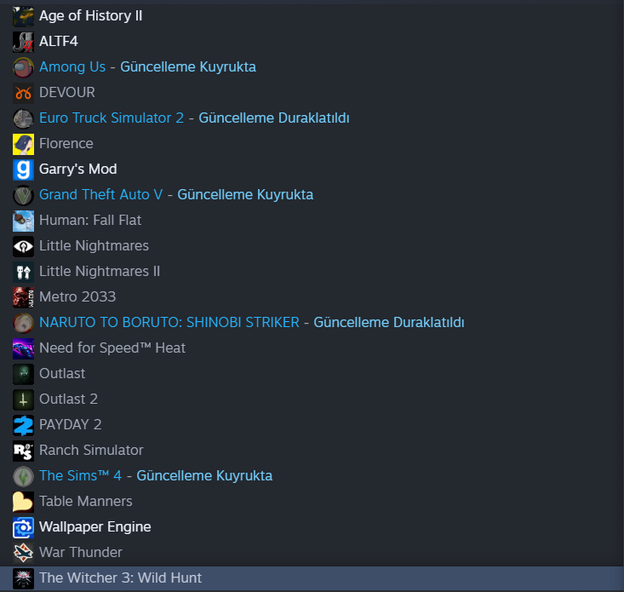The height and width of the screenshot is (592, 624).
Task: Open Euro Truck Simulator 2 entry
Action: (x=112, y=118)
